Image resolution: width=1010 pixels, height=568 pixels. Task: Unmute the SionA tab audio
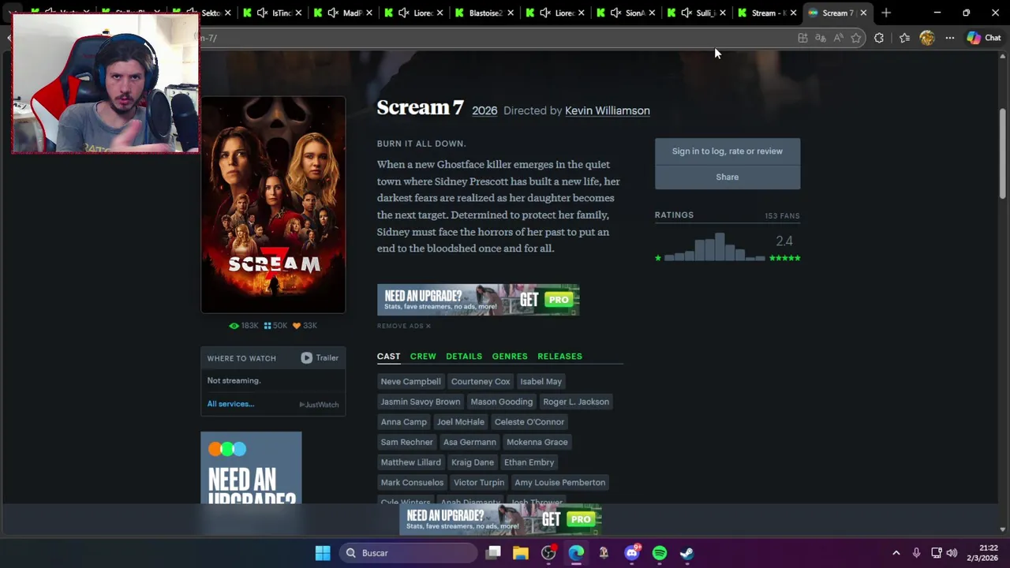(x=616, y=13)
